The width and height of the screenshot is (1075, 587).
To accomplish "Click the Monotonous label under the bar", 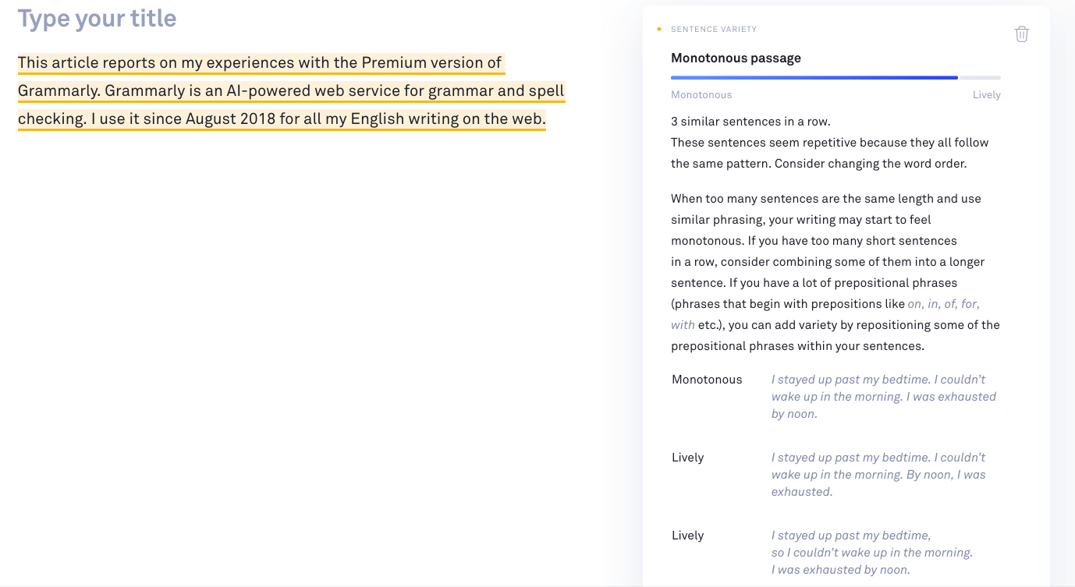I will 701,94.
